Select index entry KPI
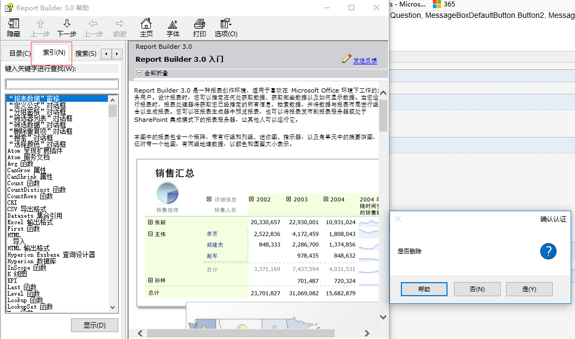The width and height of the screenshot is (575, 339). pos(12,281)
